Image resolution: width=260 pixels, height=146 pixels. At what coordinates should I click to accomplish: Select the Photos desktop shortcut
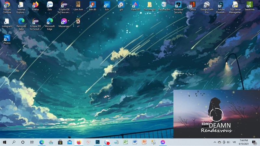click(x=7, y=39)
